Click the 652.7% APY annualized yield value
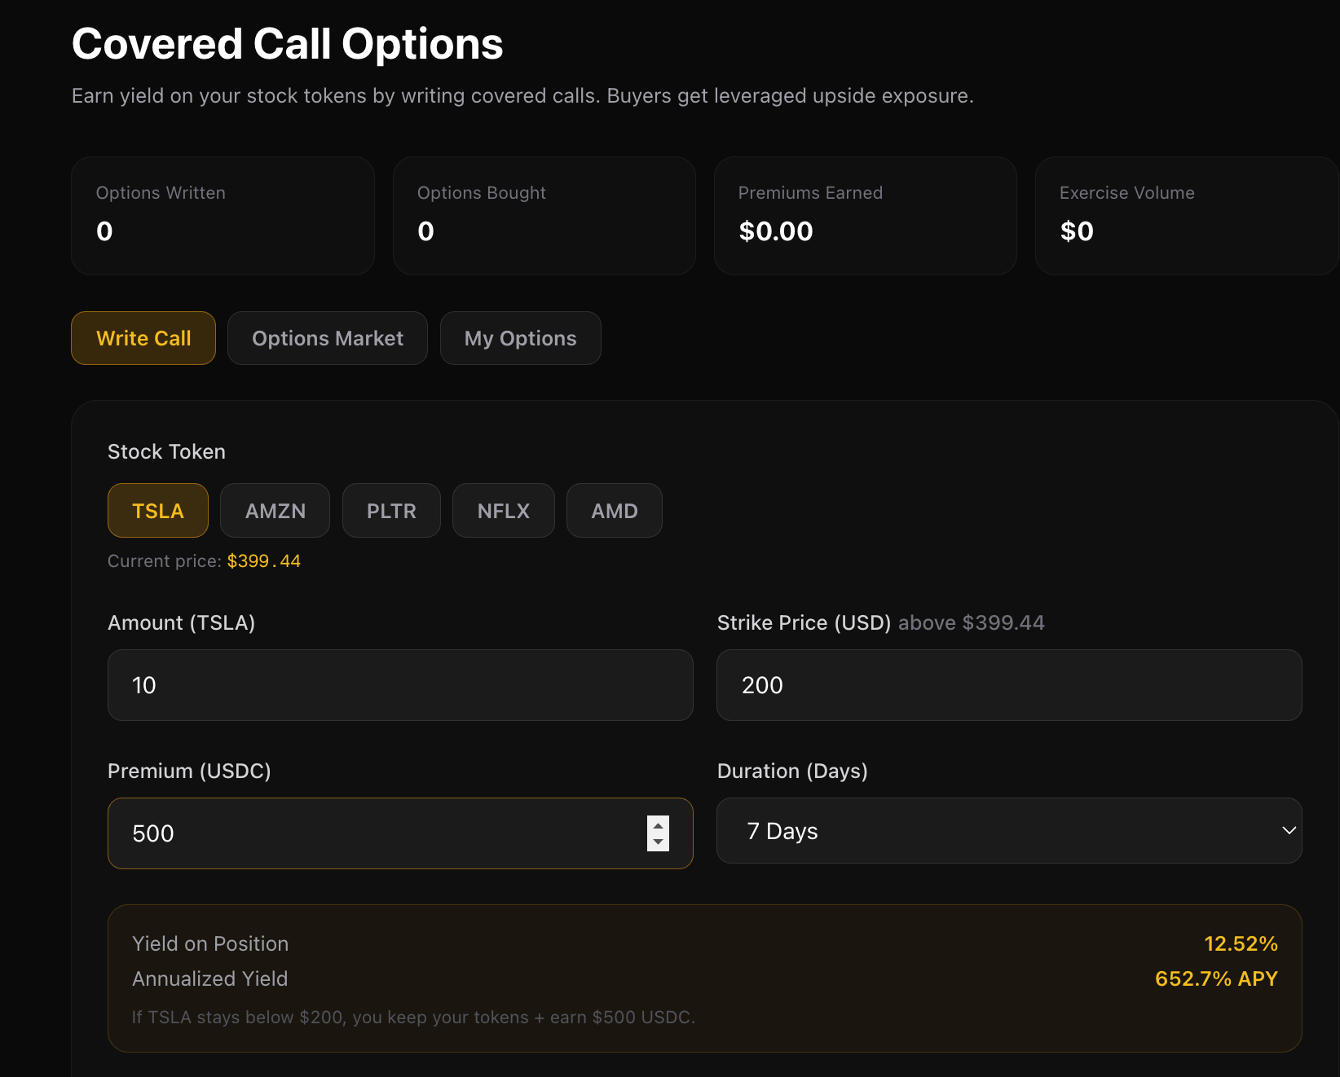 coord(1215,978)
